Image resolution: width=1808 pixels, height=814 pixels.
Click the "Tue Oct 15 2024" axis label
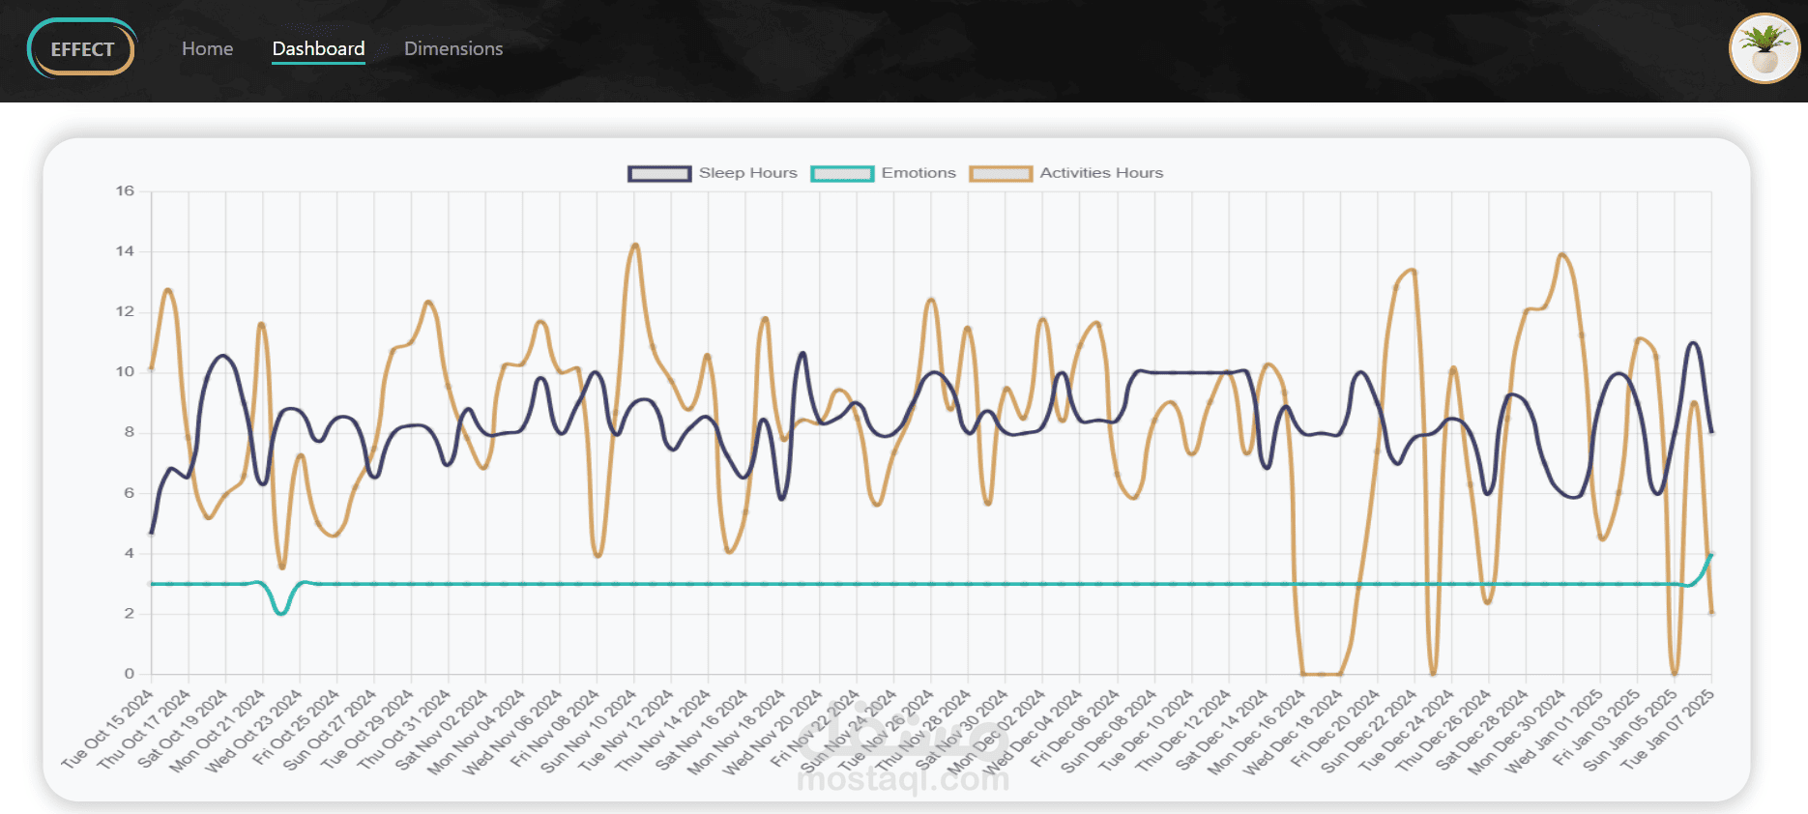tap(108, 728)
